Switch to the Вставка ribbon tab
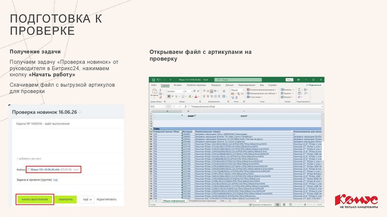The image size is (387, 217). 178,85
